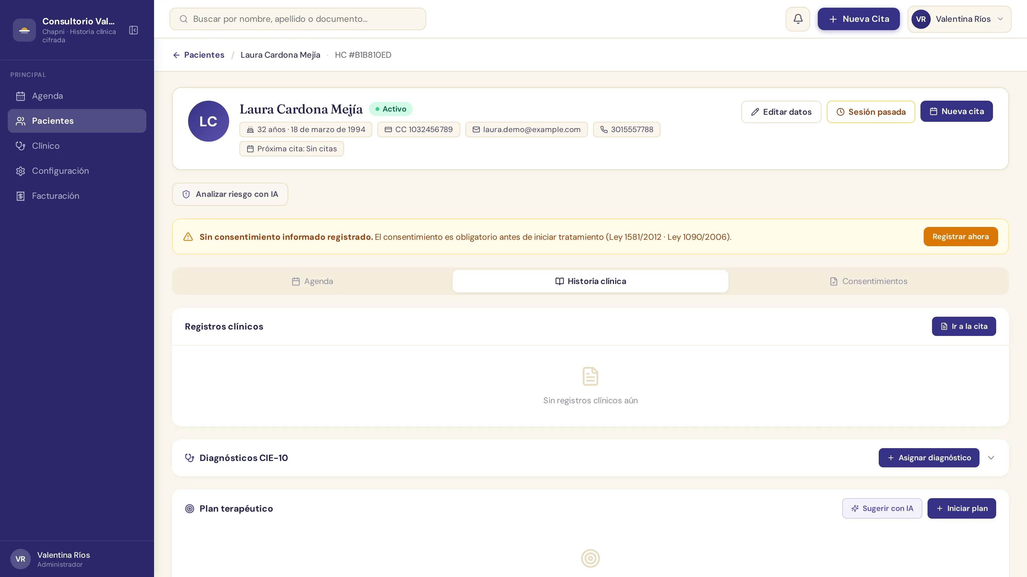Image resolution: width=1027 pixels, height=577 pixels.
Task: Click the search magnifier icon
Action: (x=183, y=19)
